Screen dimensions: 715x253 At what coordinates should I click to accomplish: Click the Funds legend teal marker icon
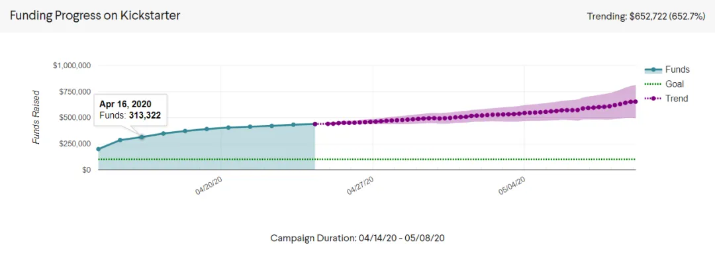pos(653,70)
